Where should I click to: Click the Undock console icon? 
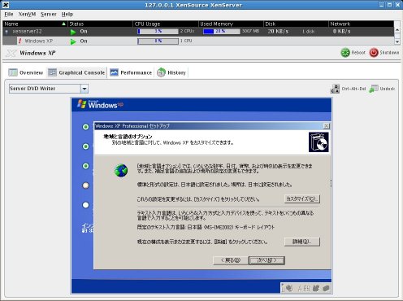pyautogui.click(x=374, y=89)
